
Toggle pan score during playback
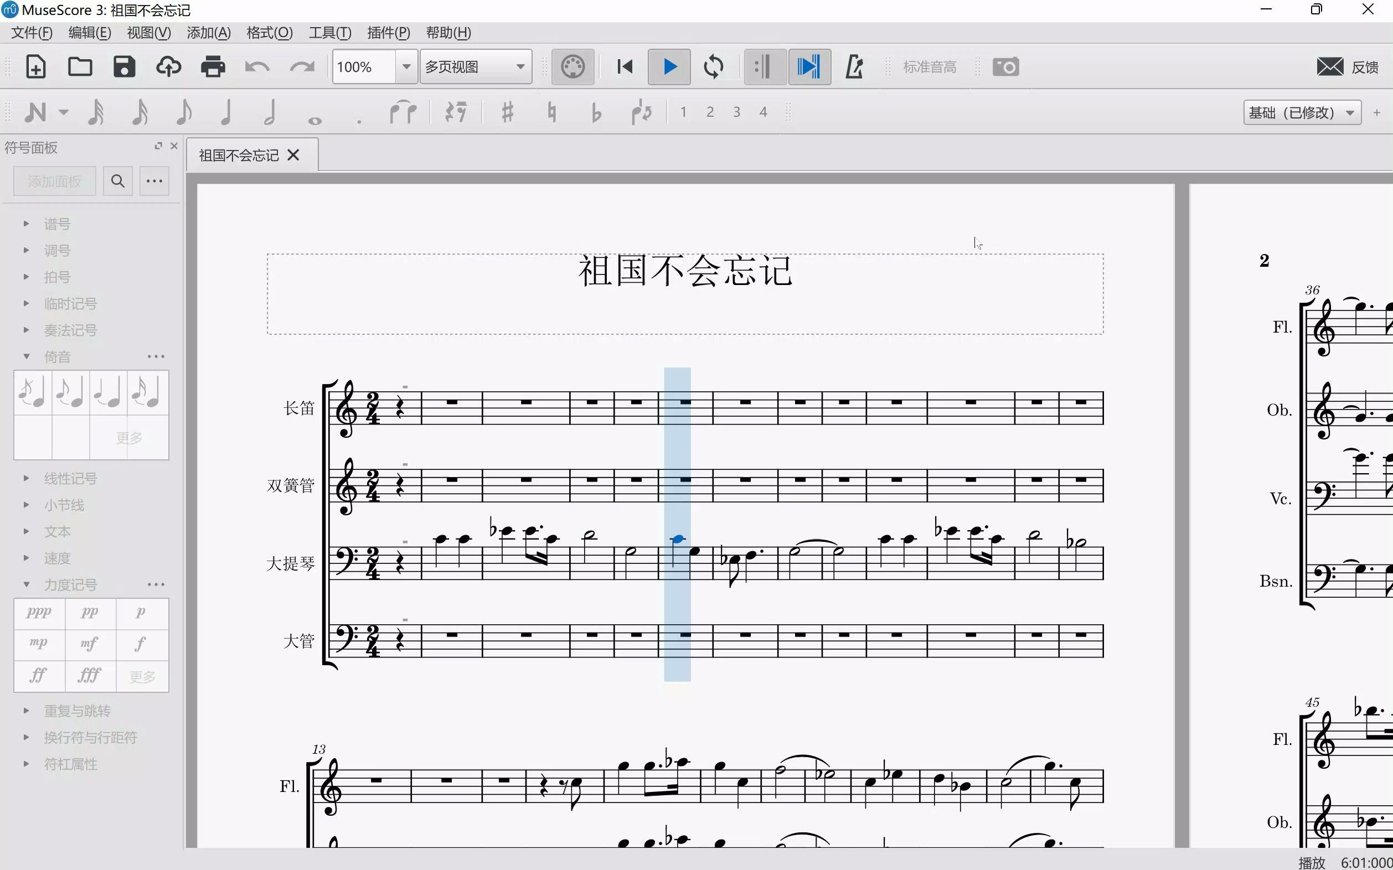point(809,67)
